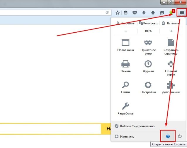The height and width of the screenshot is (148, 187).
Task: Enter Full Screen mode
Action: 171,64
